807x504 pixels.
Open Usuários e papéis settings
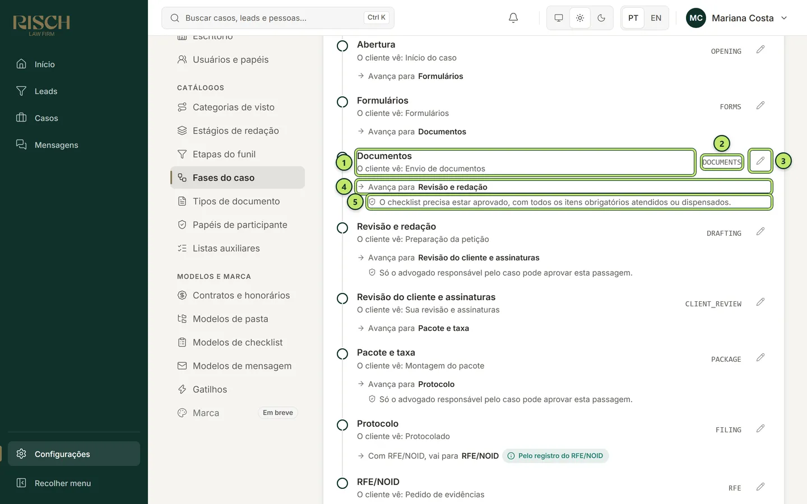[238, 59]
